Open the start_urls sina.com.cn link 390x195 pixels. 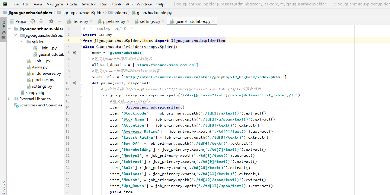[x=204, y=77]
